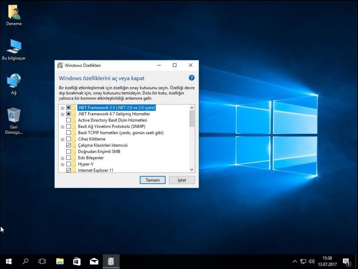Minimize the Windows Özellikleri dialog
The width and height of the screenshot is (358, 269).
click(x=159, y=65)
